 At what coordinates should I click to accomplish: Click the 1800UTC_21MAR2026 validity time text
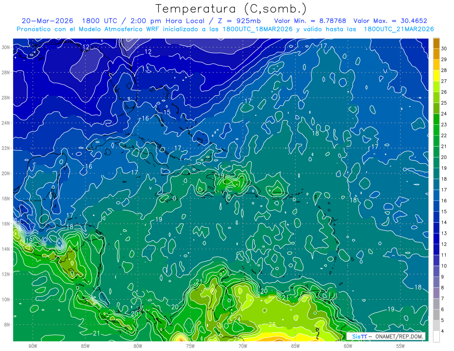point(399,29)
